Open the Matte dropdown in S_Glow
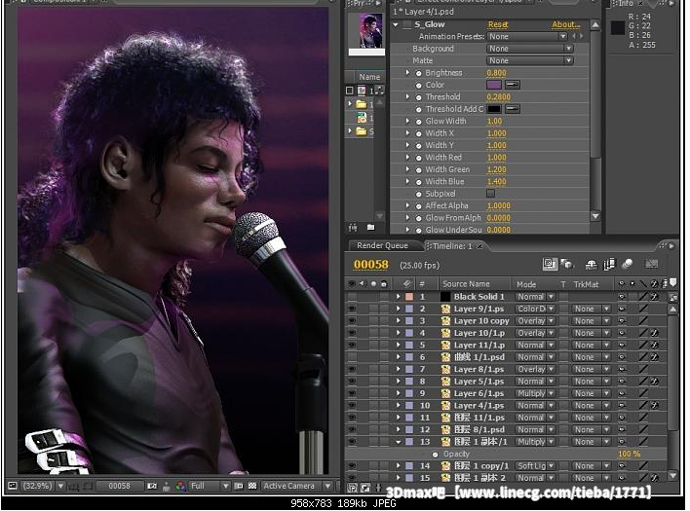Image resolution: width=690 pixels, height=511 pixels. (x=530, y=60)
